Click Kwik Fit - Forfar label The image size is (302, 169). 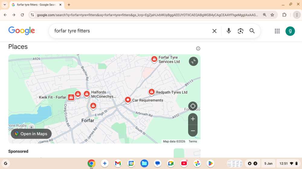click(x=53, y=97)
